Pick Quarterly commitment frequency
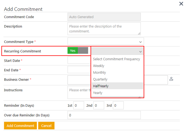Viewport: 192px width, 131px height. (100, 79)
